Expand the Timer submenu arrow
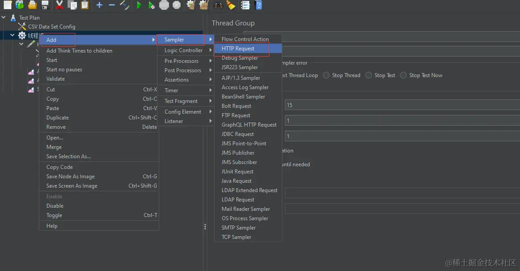520x271 pixels. (210, 90)
